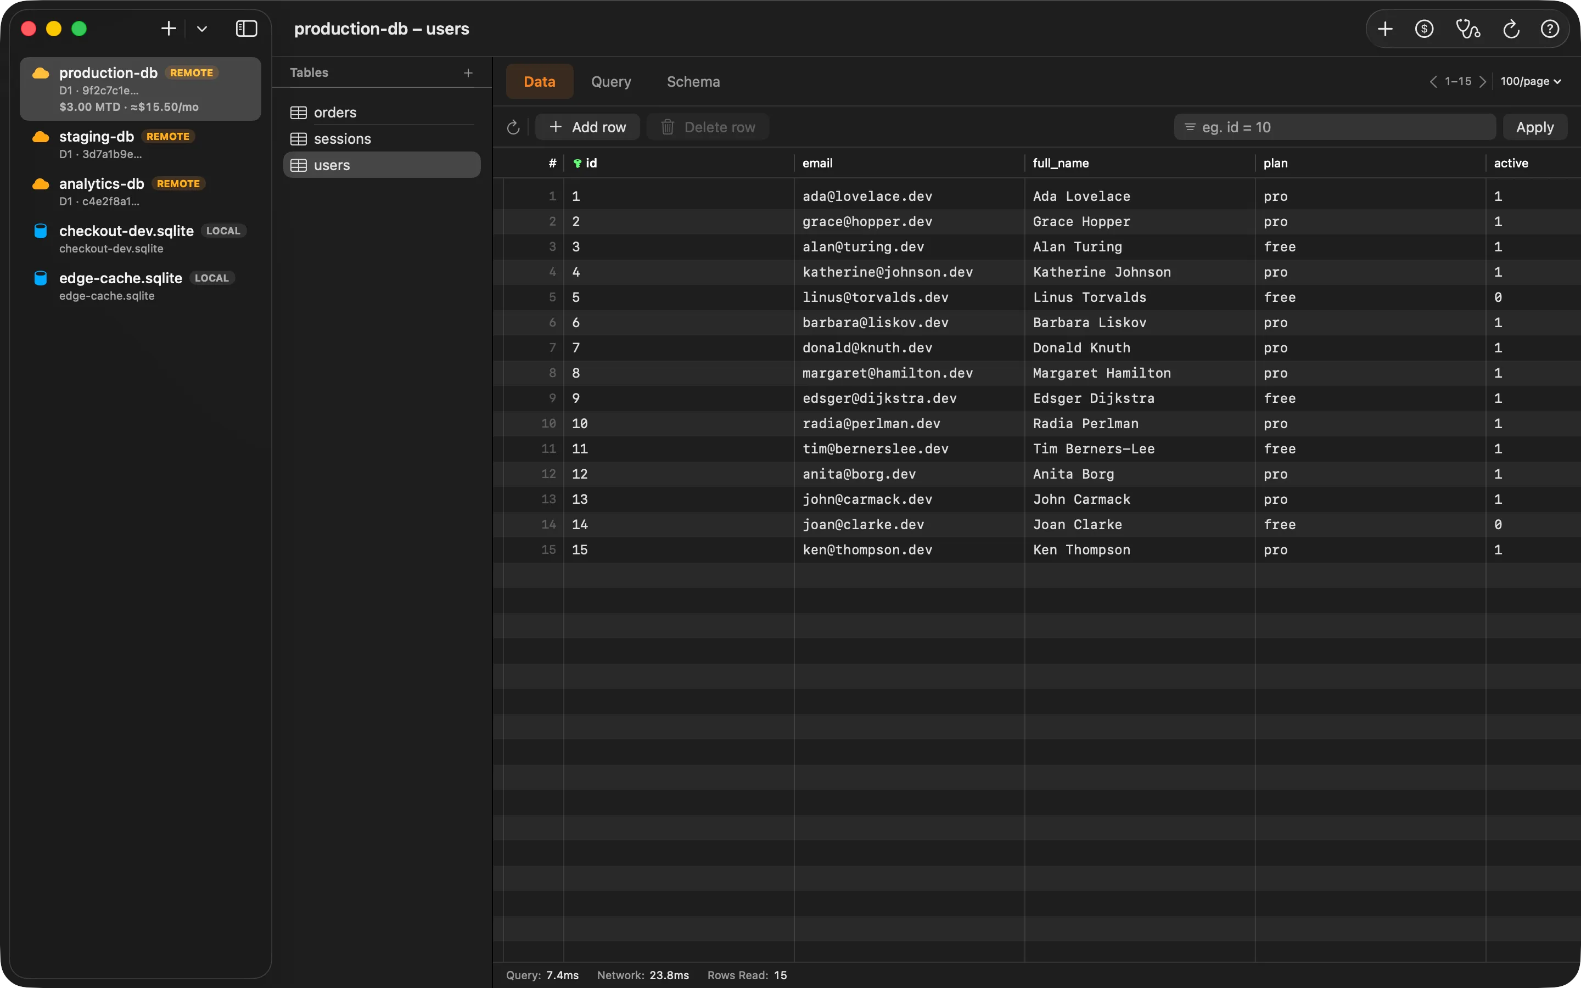Image resolution: width=1581 pixels, height=988 pixels.
Task: Reload the table data with the refresh icon
Action: tap(513, 127)
